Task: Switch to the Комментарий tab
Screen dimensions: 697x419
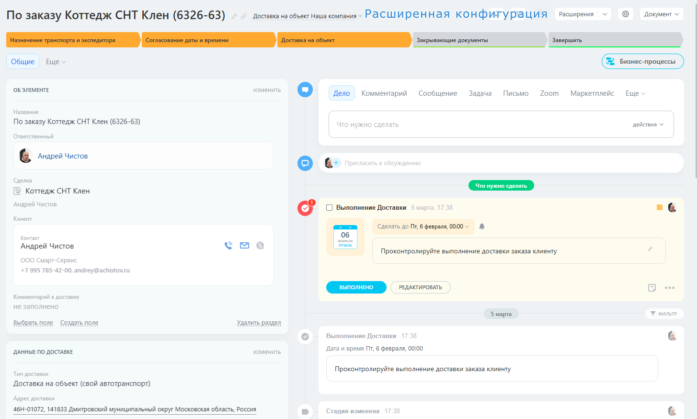Action: pos(384,93)
